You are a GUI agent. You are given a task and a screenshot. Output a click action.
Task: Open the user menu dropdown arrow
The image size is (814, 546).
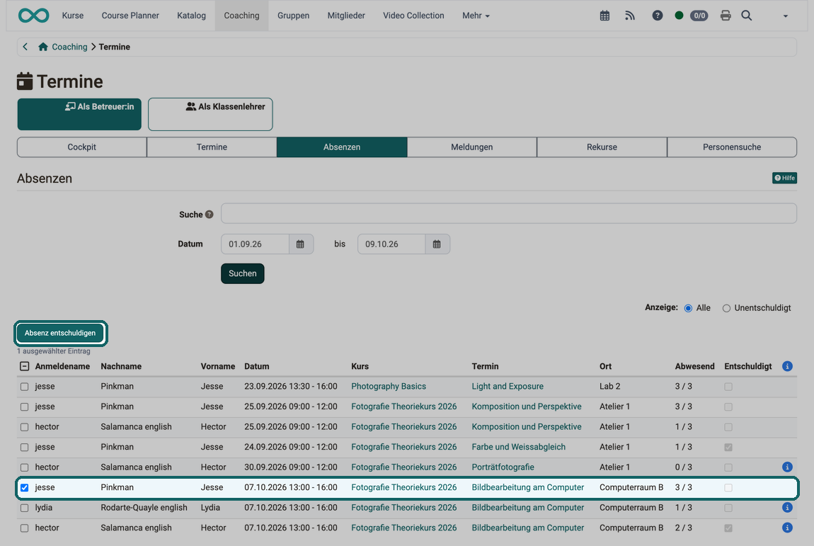[x=786, y=16]
